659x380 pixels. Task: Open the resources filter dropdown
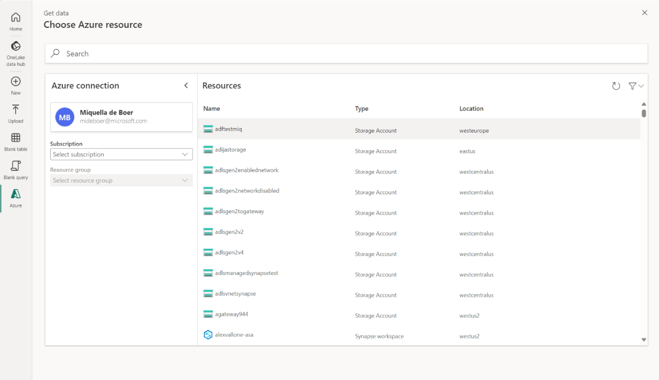tap(636, 86)
